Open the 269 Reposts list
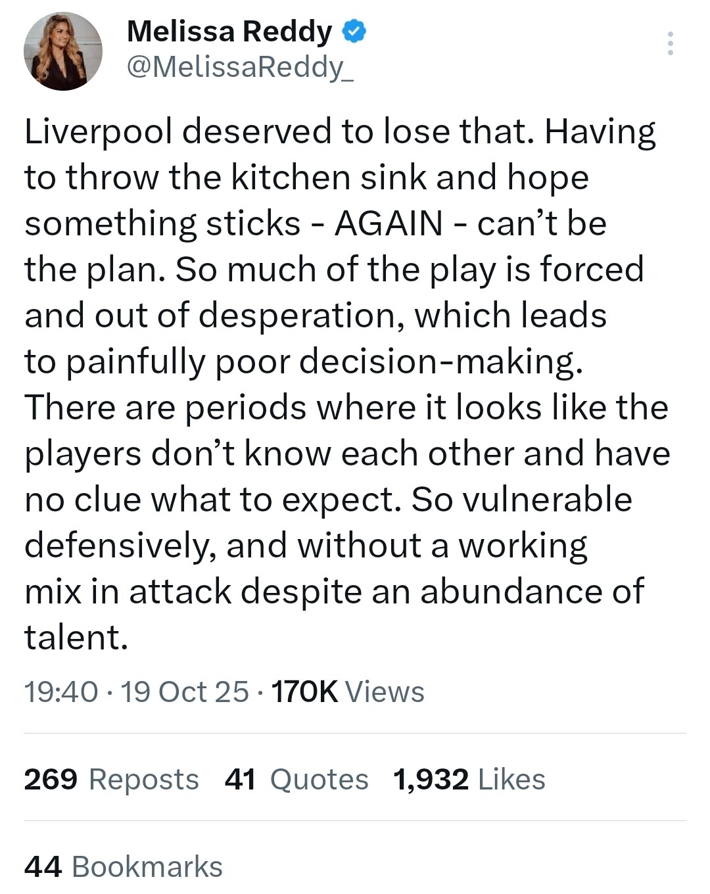Screen dimensions: 710x894 [111, 780]
